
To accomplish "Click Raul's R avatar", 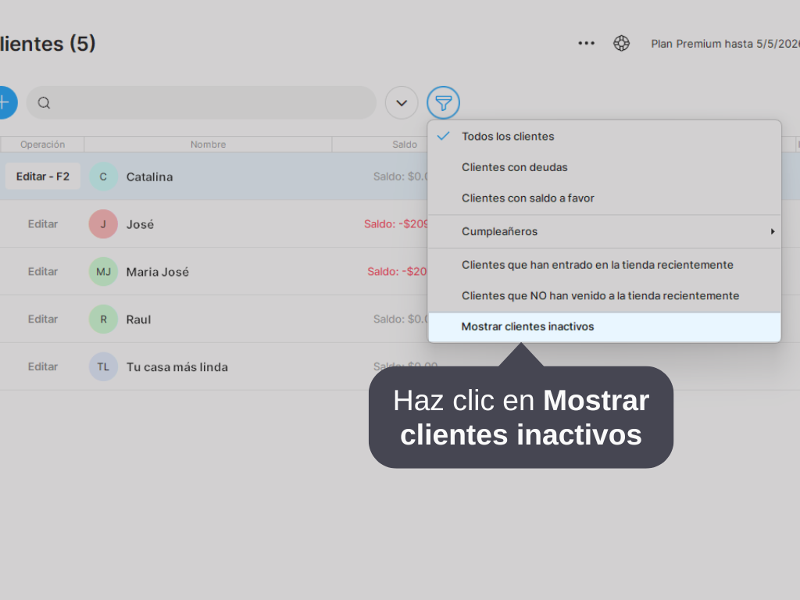I will click(x=104, y=319).
